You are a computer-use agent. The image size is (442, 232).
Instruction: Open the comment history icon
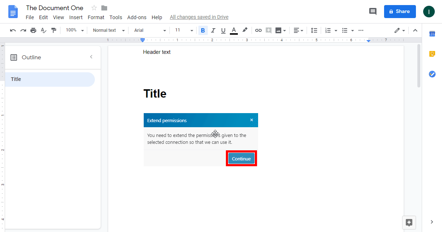(x=372, y=12)
